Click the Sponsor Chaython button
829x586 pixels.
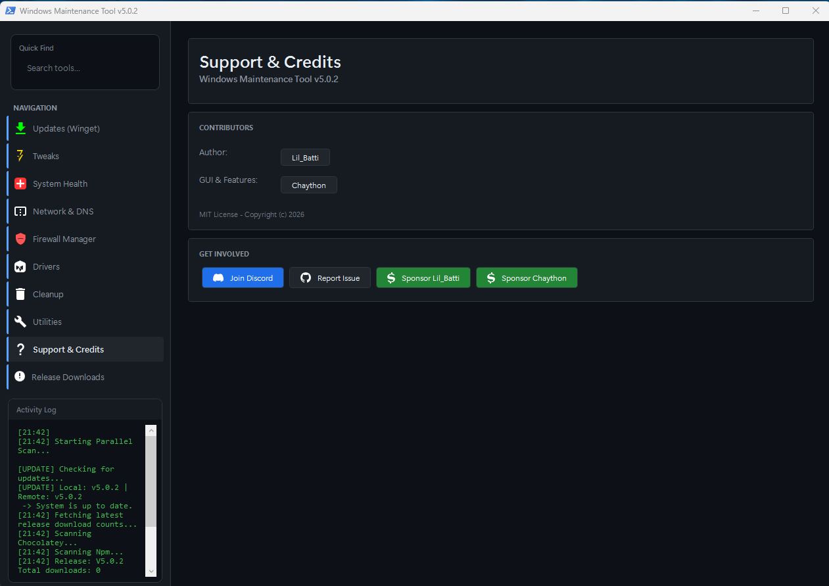tap(527, 278)
